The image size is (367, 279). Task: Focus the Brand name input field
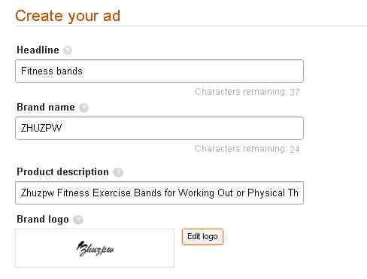pyautogui.click(x=159, y=128)
